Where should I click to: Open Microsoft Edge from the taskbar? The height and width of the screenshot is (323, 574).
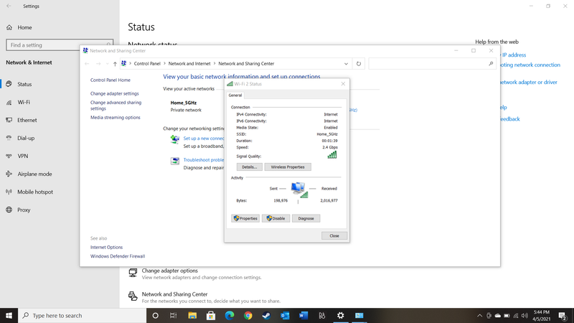[x=230, y=315]
